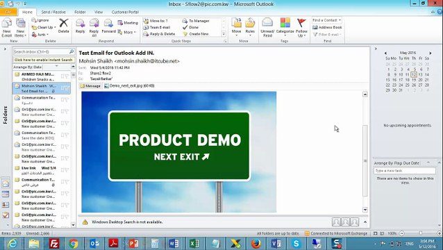This screenshot has height=250, width=443.
Task: Open Mail view in navigation pane
Action: (x=6, y=183)
